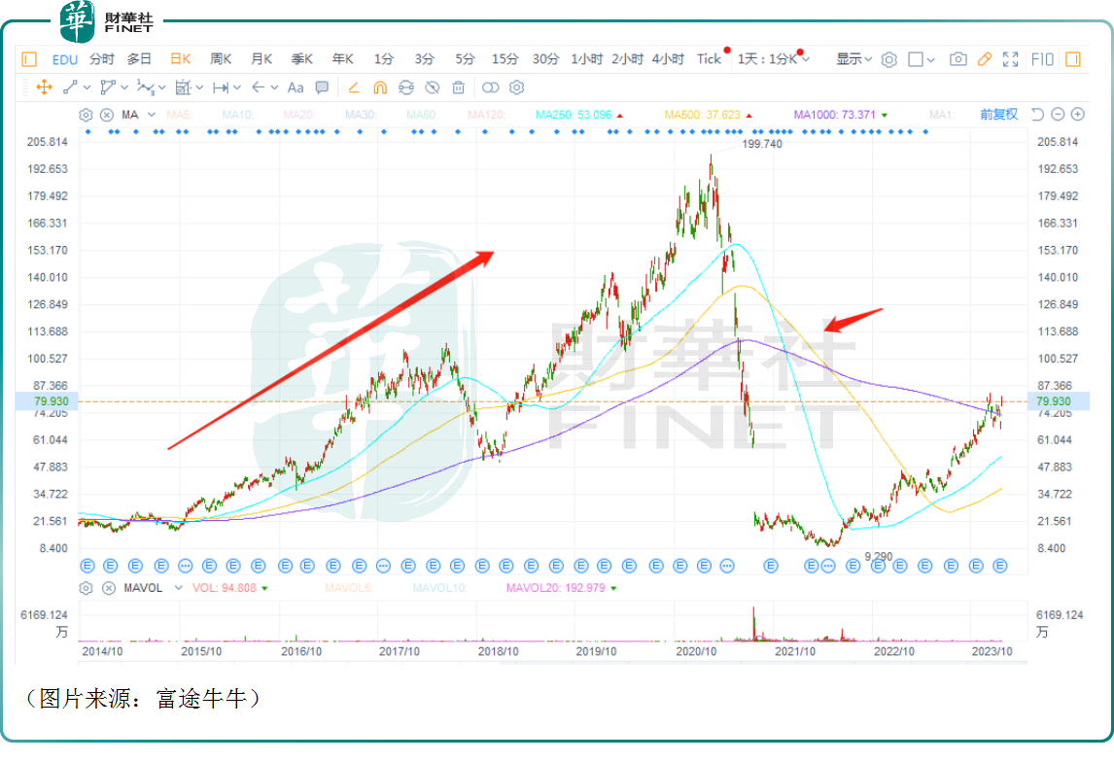Viewport: 1114px width, 762px height.
Task: Open chart settings gear next to 显示
Action: click(x=888, y=59)
